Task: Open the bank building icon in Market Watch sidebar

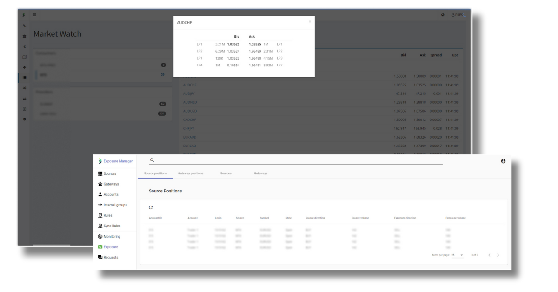Action: (x=24, y=36)
